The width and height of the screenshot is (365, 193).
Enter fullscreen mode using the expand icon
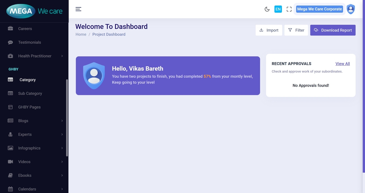point(289,9)
